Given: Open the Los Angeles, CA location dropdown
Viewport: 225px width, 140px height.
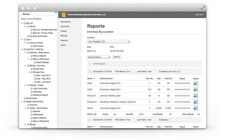Looking at the screenshot, I should pyautogui.click(x=108, y=42).
